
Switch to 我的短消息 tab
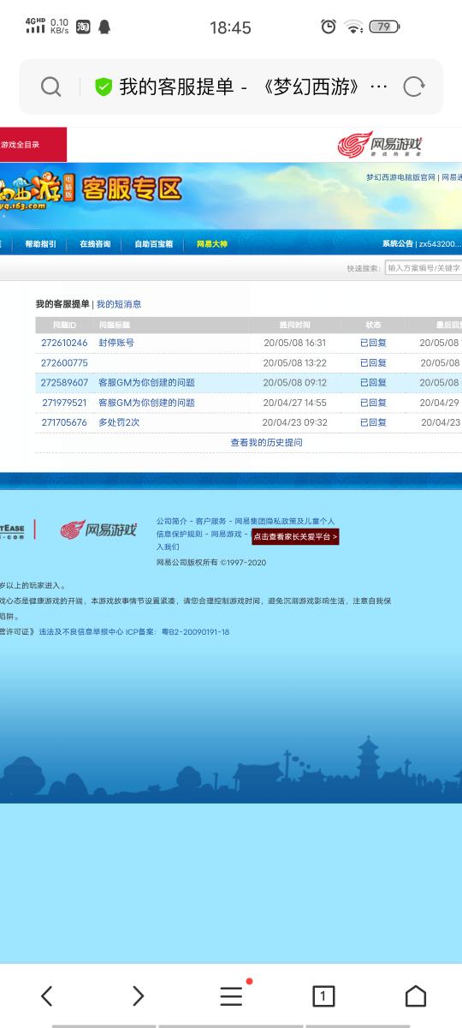(x=119, y=304)
